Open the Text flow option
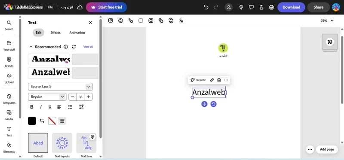This screenshot has width=344, height=160. pos(86,143)
